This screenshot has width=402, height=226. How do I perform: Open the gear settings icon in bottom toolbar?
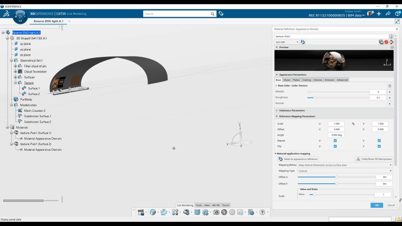(x=232, y=213)
